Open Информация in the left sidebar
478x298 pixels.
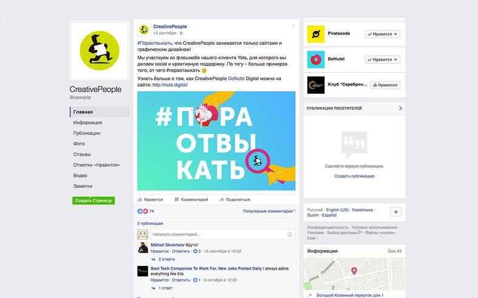click(x=87, y=122)
